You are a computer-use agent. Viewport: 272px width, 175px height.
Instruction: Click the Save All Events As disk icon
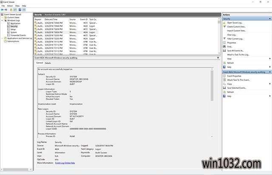224,51
